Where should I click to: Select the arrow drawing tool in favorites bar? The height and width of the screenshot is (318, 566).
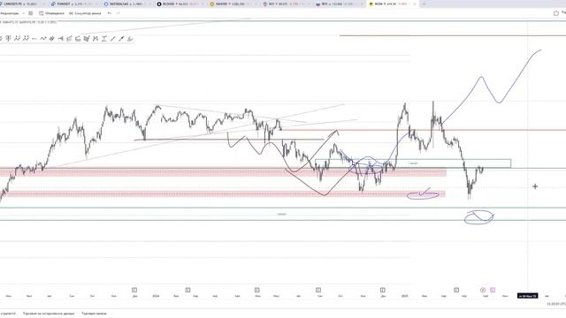[121, 38]
